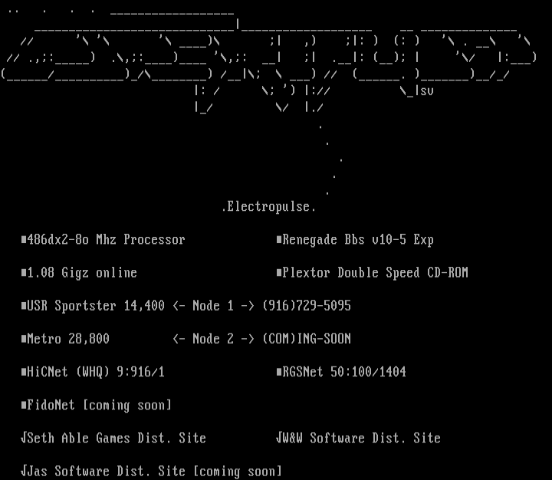Click the checkmark next to Jas Software
This screenshot has width=552, height=480.
coord(24,471)
